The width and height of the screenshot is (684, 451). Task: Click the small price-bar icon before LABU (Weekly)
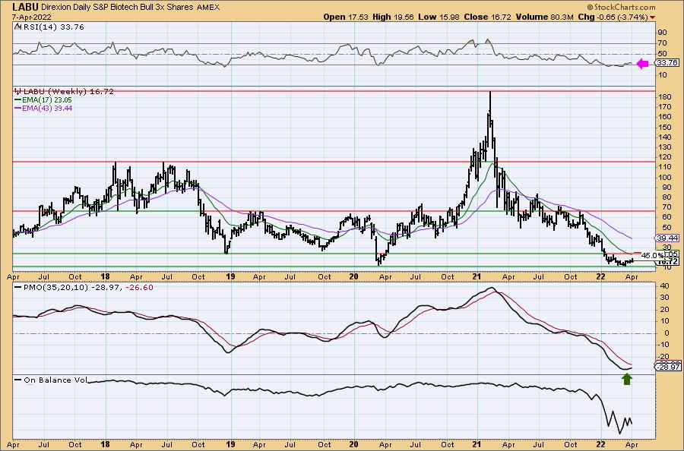pos(18,92)
